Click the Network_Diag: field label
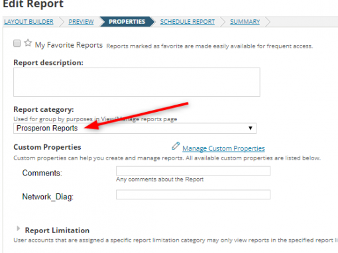338x253 pixels. pos(48,197)
